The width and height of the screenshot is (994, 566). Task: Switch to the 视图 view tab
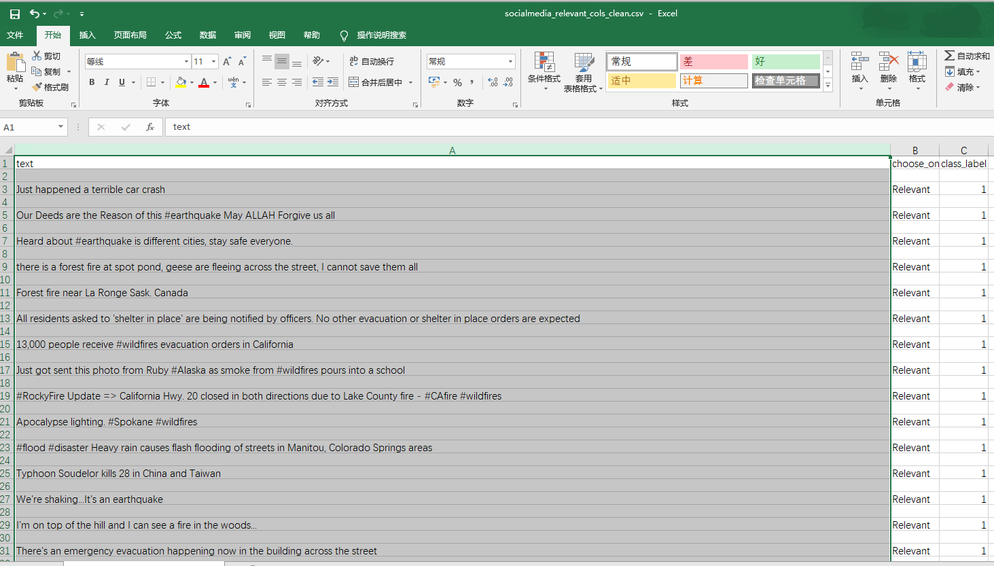click(277, 35)
